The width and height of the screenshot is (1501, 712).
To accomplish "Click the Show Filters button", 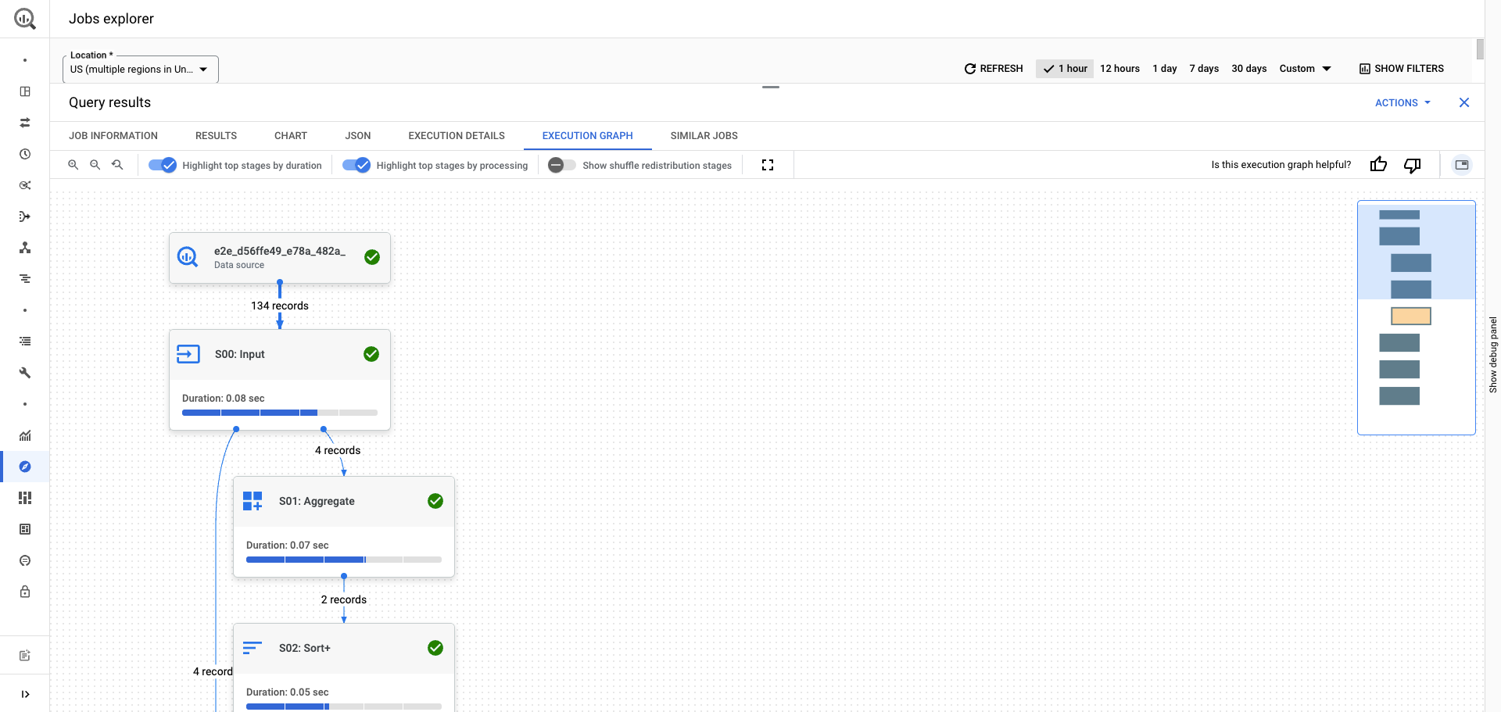I will tap(1402, 69).
